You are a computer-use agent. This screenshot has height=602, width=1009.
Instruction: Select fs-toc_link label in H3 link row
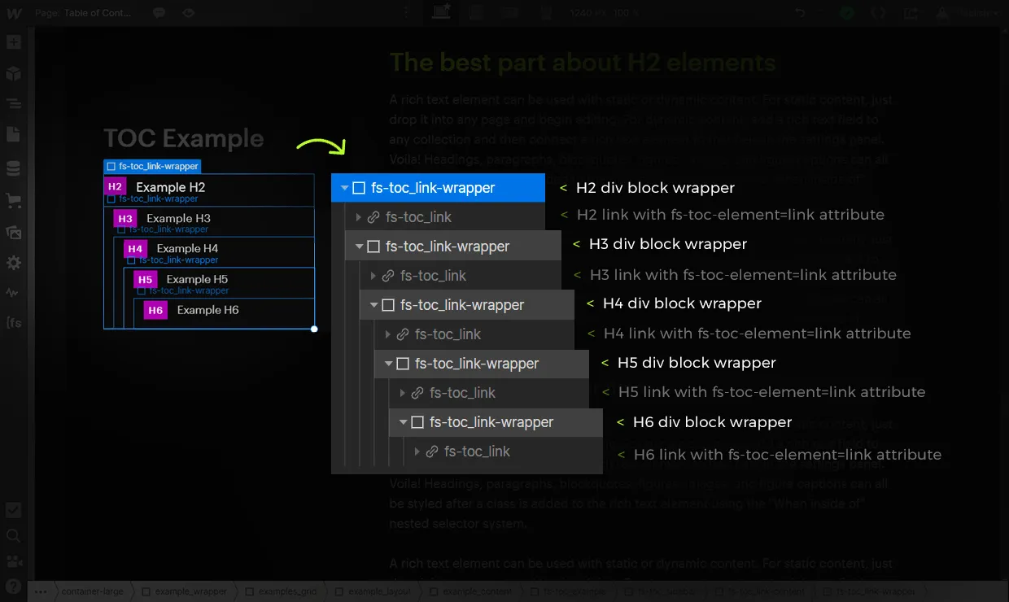click(433, 276)
